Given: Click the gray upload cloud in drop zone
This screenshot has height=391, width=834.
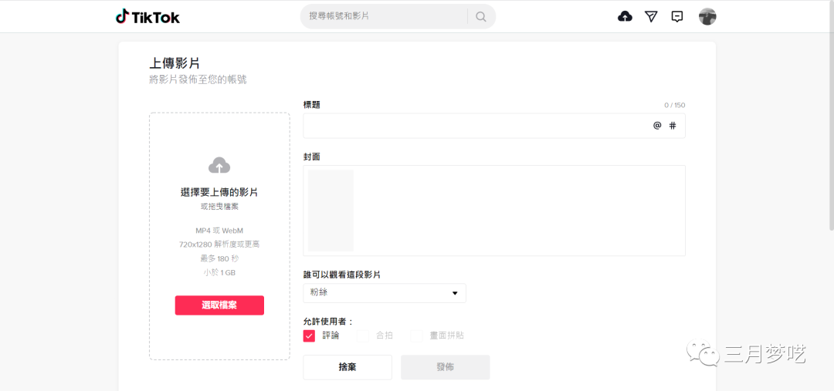Looking at the screenshot, I should [x=219, y=165].
